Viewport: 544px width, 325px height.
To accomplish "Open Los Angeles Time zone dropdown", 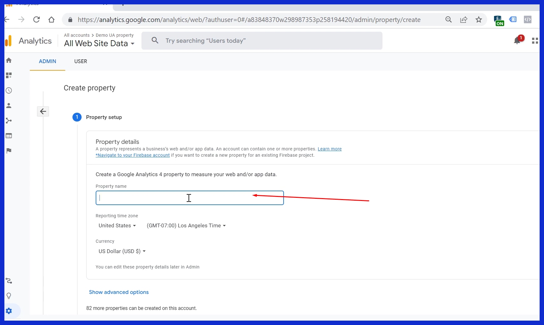I will click(x=186, y=225).
